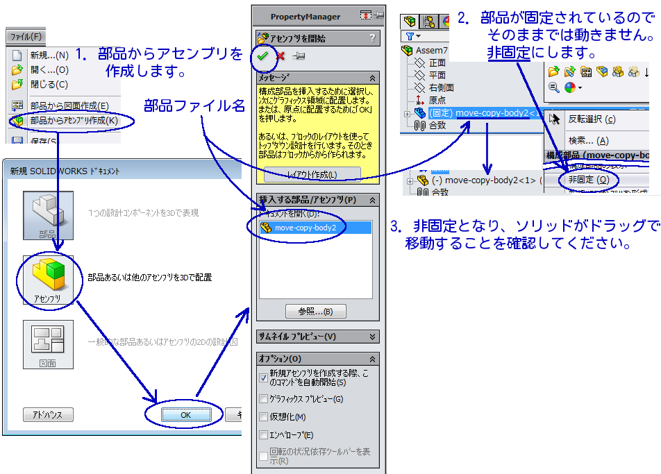Expand the (-) move-copy-body2<1> tree node
The height and width of the screenshot is (474, 661).
410,181
